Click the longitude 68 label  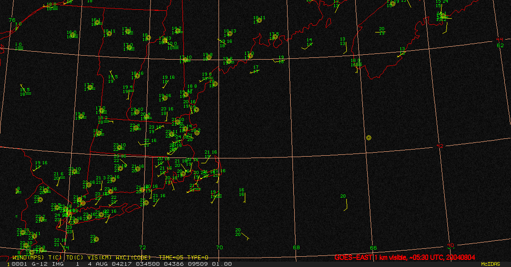coord(296,247)
